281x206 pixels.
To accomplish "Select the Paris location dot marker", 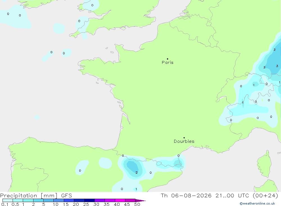I will coord(167,59).
